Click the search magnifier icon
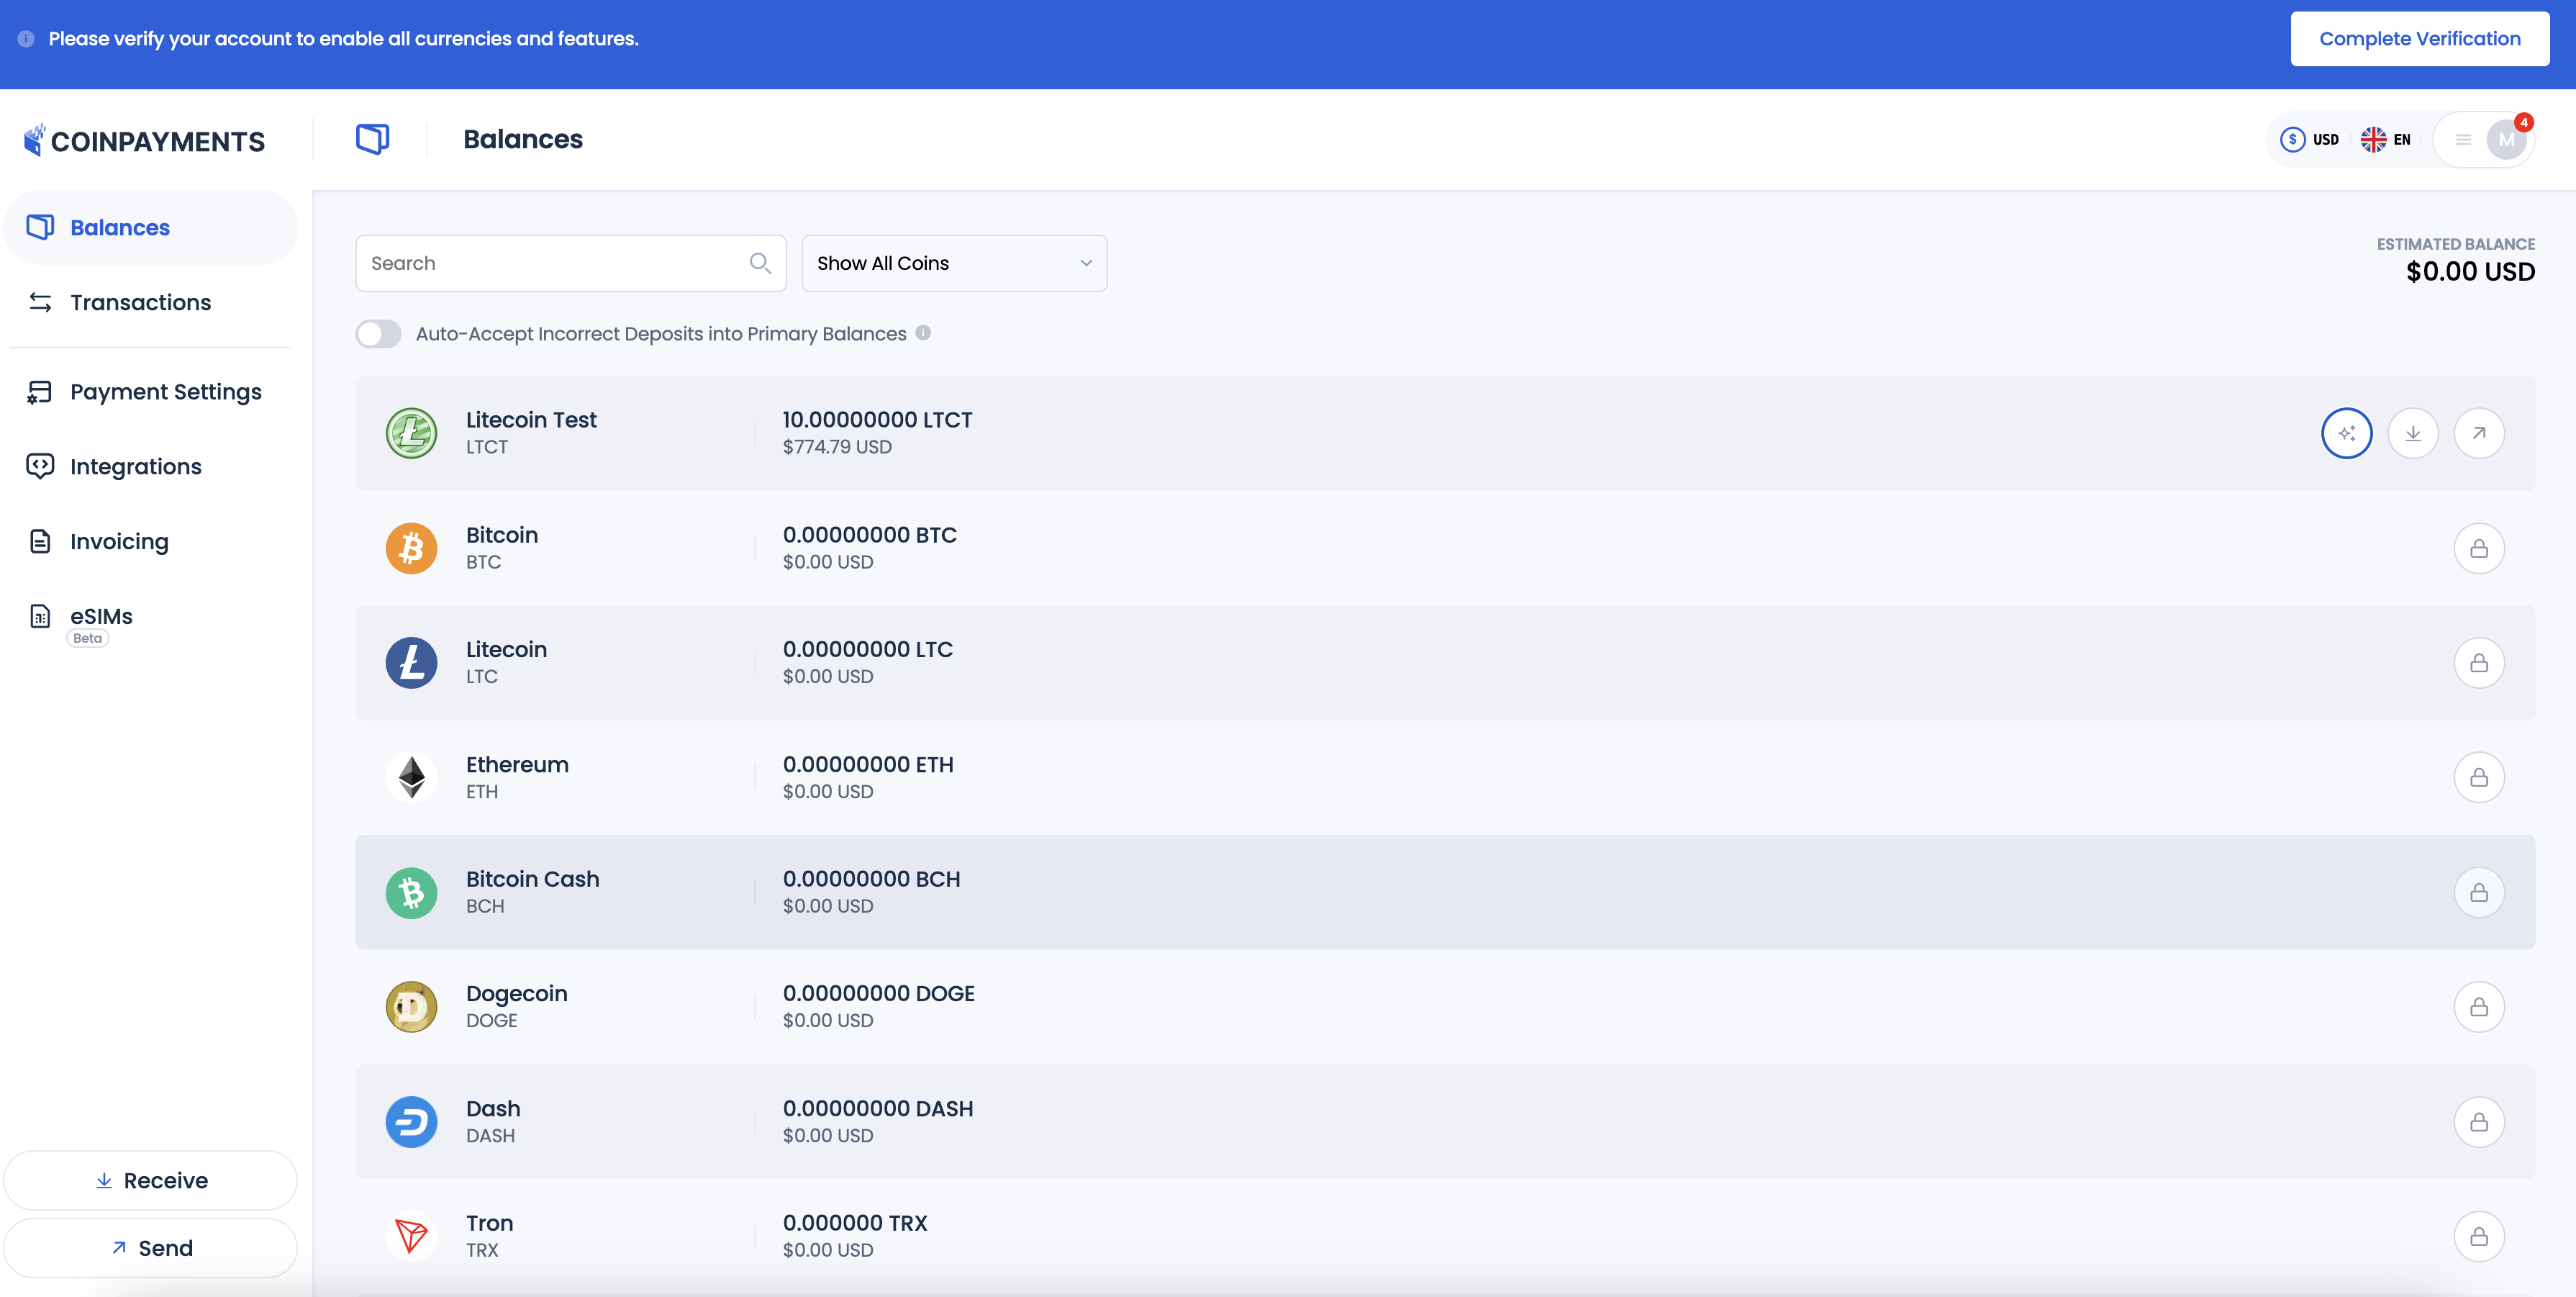The height and width of the screenshot is (1297, 2576). coord(760,263)
